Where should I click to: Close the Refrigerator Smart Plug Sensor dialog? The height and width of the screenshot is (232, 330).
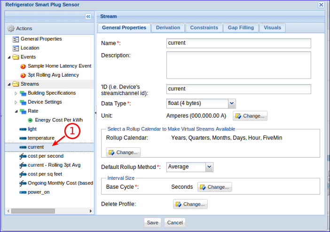[321, 5]
